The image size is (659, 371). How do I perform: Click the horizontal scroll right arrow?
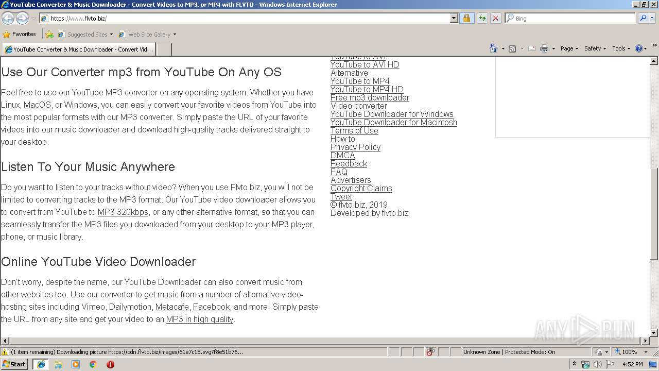click(x=646, y=341)
